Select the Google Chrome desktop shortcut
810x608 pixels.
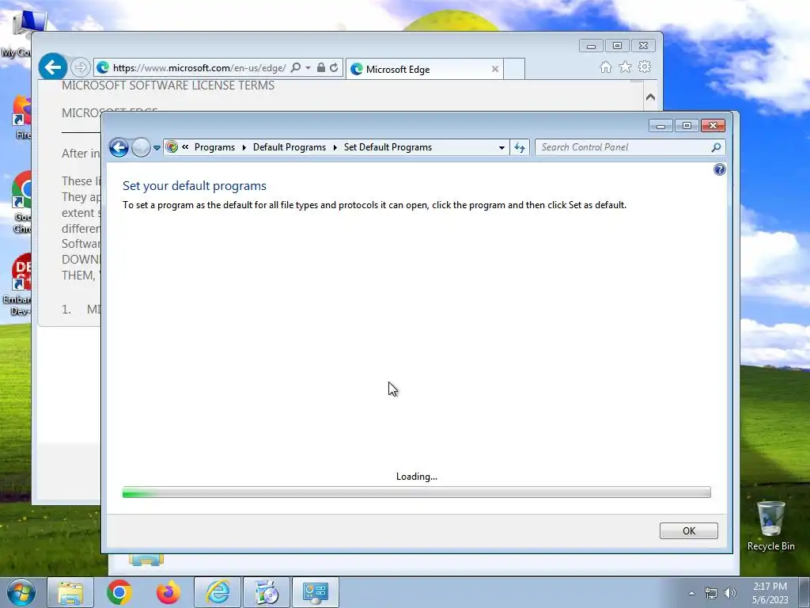tap(21, 203)
